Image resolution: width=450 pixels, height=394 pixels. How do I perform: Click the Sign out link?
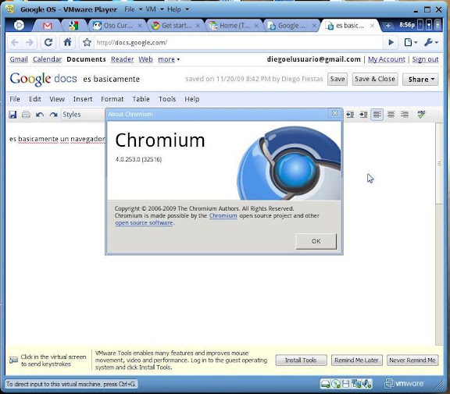[x=425, y=59]
